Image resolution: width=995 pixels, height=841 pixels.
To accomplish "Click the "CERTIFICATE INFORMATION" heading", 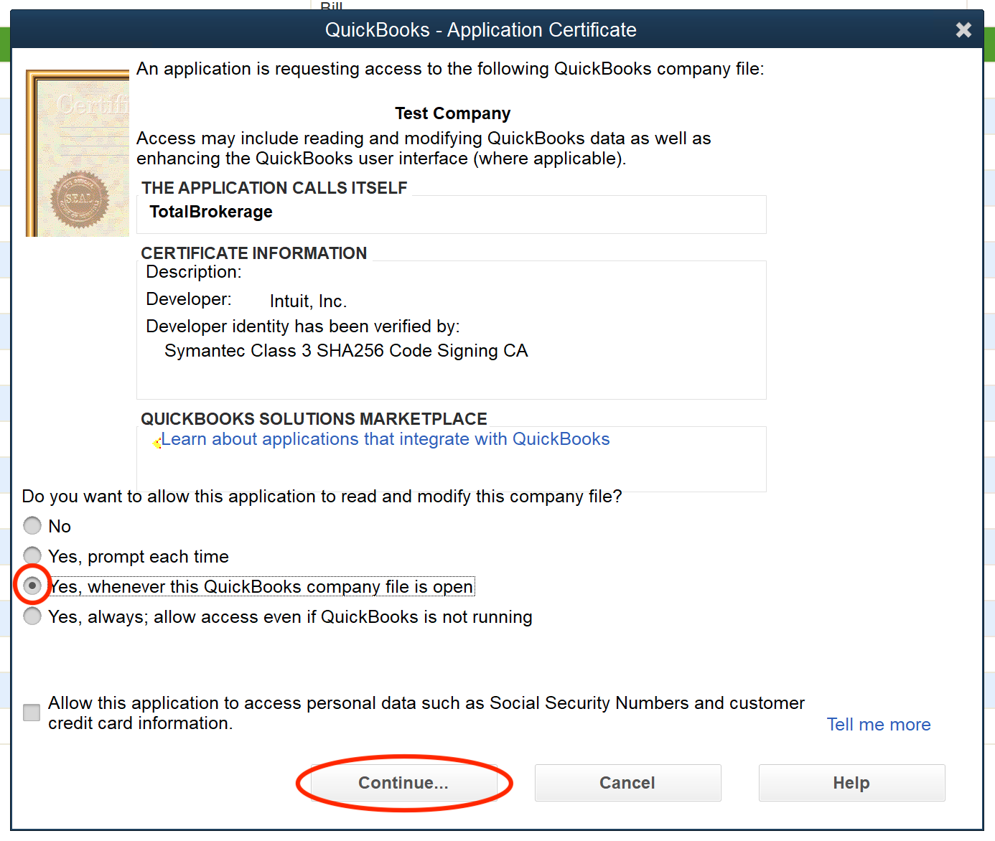I will click(x=253, y=253).
